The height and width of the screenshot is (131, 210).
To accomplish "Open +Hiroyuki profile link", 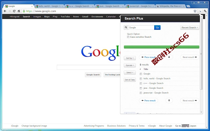I will pyautogui.click(x=14, y=17).
